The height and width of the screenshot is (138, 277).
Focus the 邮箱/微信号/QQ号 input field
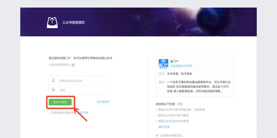[x=80, y=81]
